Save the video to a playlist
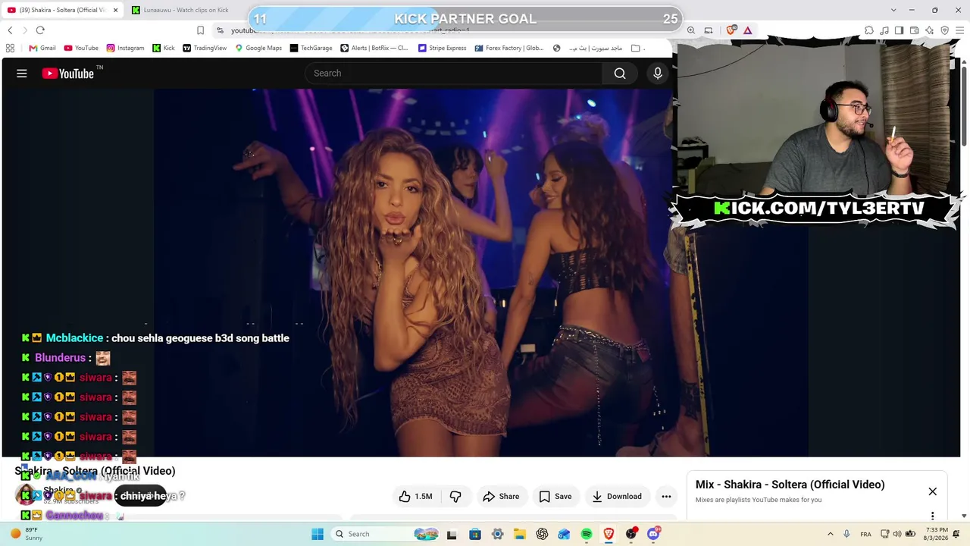The image size is (970, 546). pos(555,497)
